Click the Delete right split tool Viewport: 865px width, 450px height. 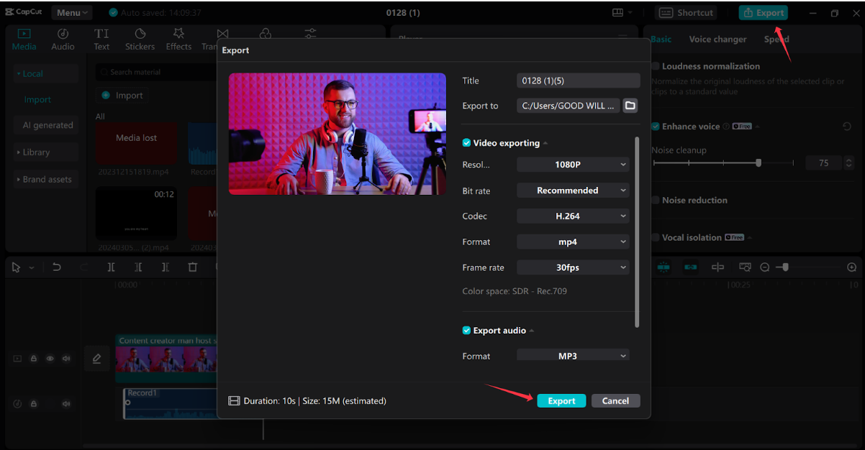[165, 267]
